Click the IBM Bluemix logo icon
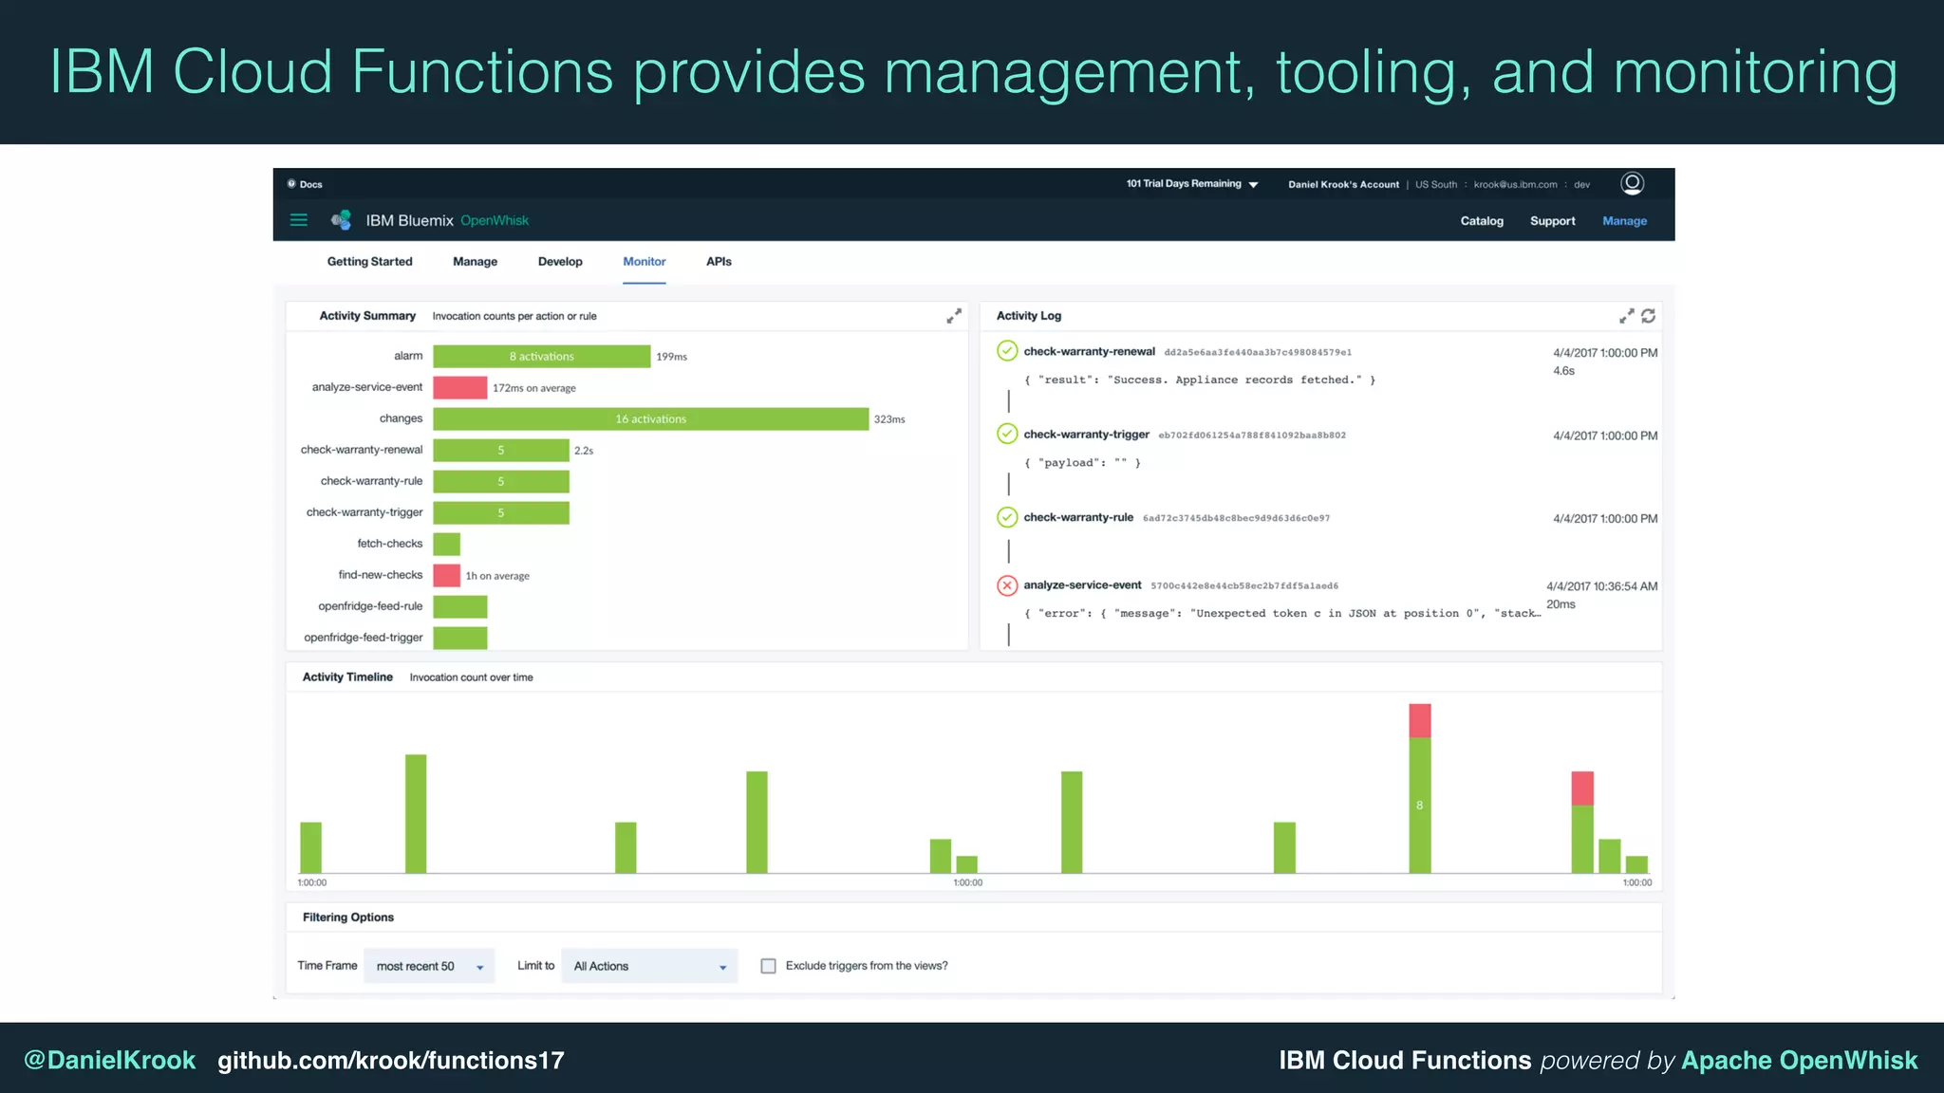Screen dimensions: 1944x1093 (341, 220)
